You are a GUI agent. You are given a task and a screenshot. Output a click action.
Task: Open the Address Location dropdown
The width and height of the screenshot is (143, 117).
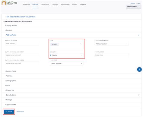pyautogui.click(x=111, y=44)
